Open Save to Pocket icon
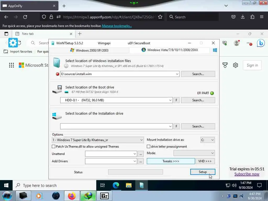 pyautogui.click(x=233, y=17)
